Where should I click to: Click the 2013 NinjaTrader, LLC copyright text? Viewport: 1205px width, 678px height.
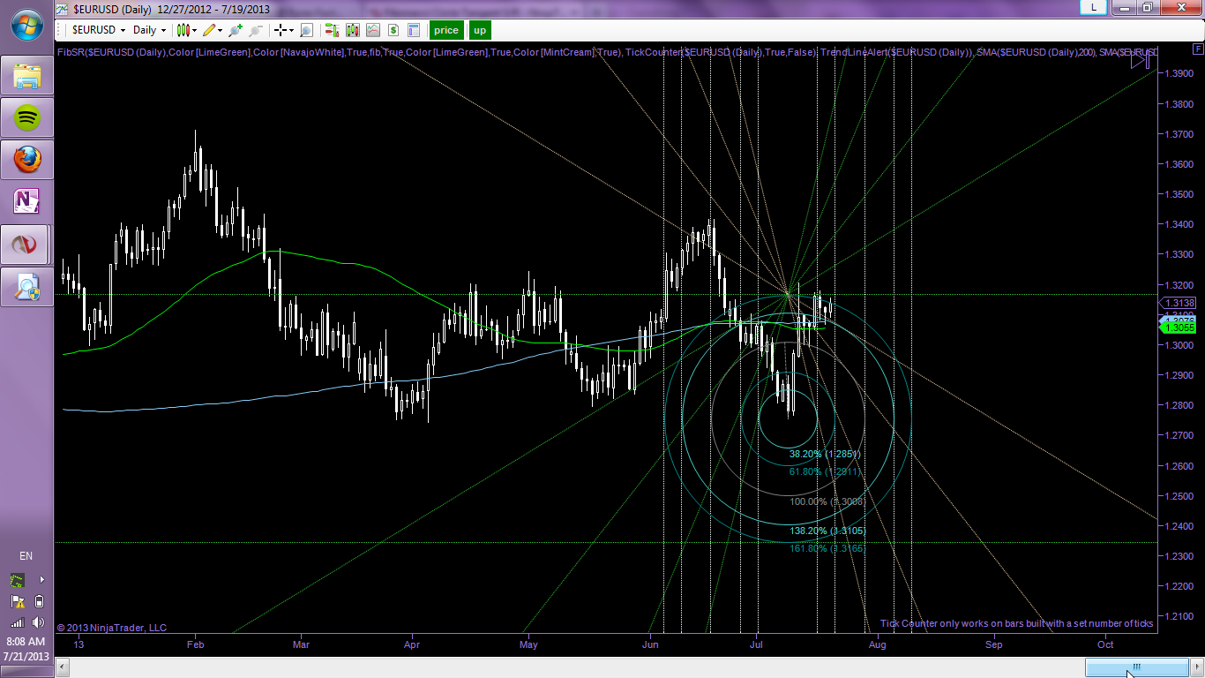coord(111,628)
